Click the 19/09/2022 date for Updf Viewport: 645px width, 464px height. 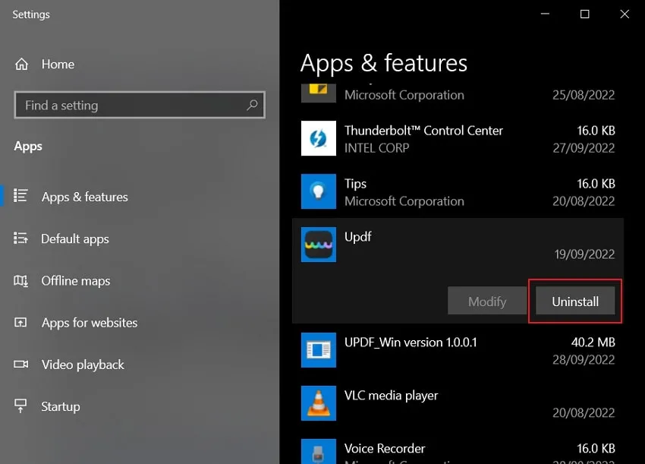coord(584,254)
